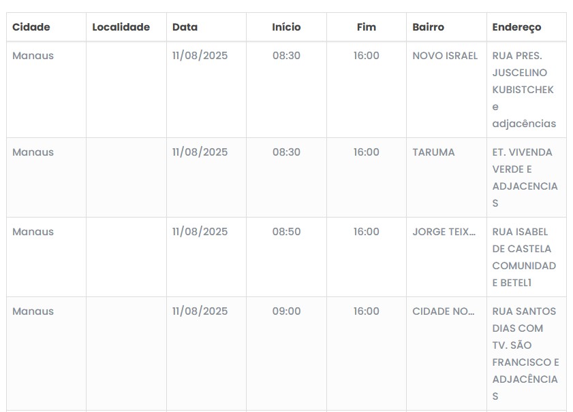
Task: Click the 16:00 end time in CIDADE NO… row
Action: (x=366, y=311)
